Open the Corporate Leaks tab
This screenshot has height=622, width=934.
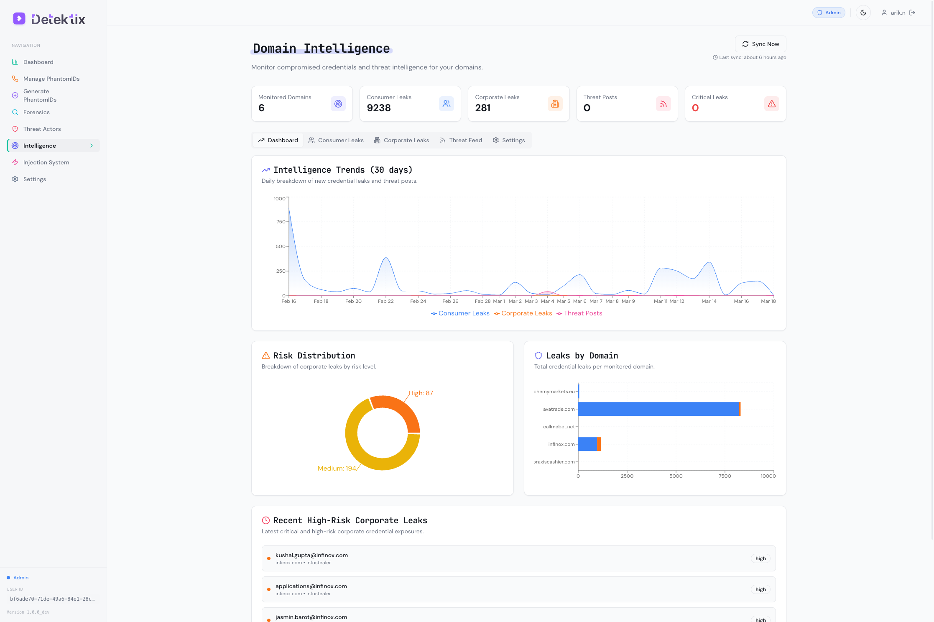point(401,140)
